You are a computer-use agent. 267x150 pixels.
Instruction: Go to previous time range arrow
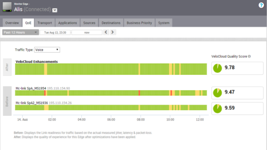(x=106, y=32)
